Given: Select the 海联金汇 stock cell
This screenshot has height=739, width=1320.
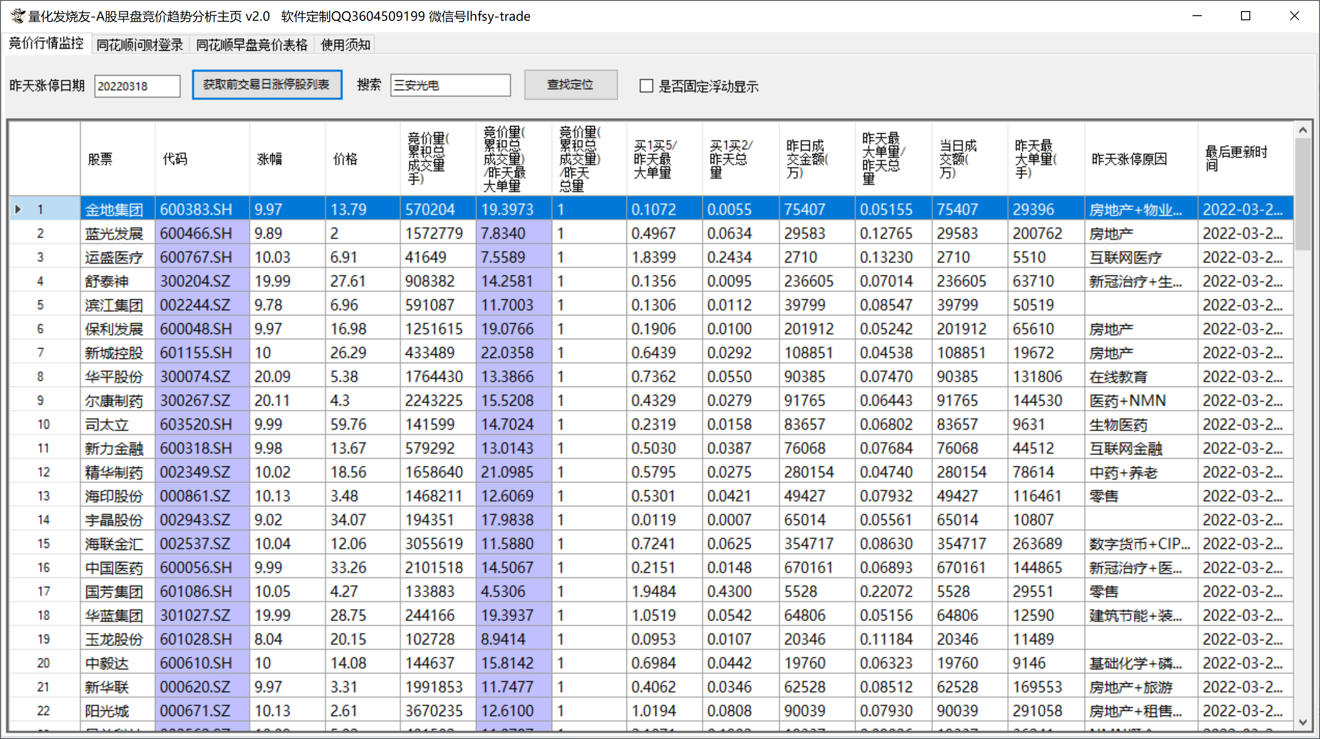Looking at the screenshot, I should coord(117,543).
